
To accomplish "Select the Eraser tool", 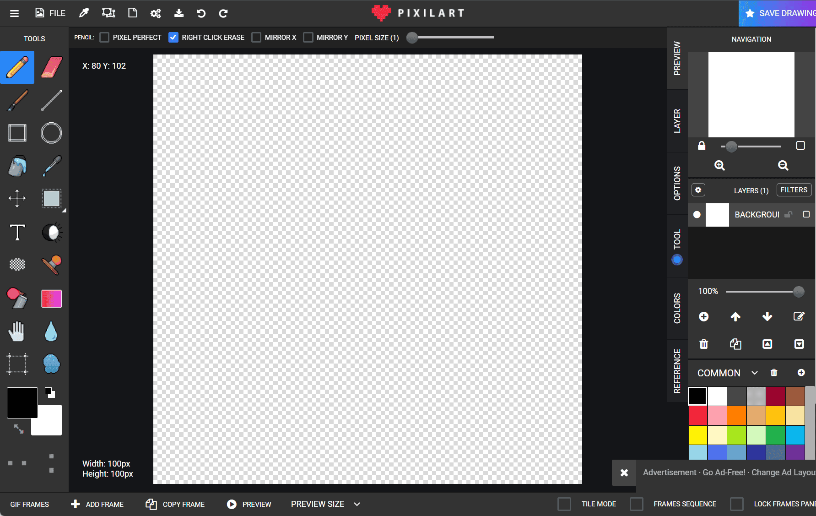I will [51, 67].
